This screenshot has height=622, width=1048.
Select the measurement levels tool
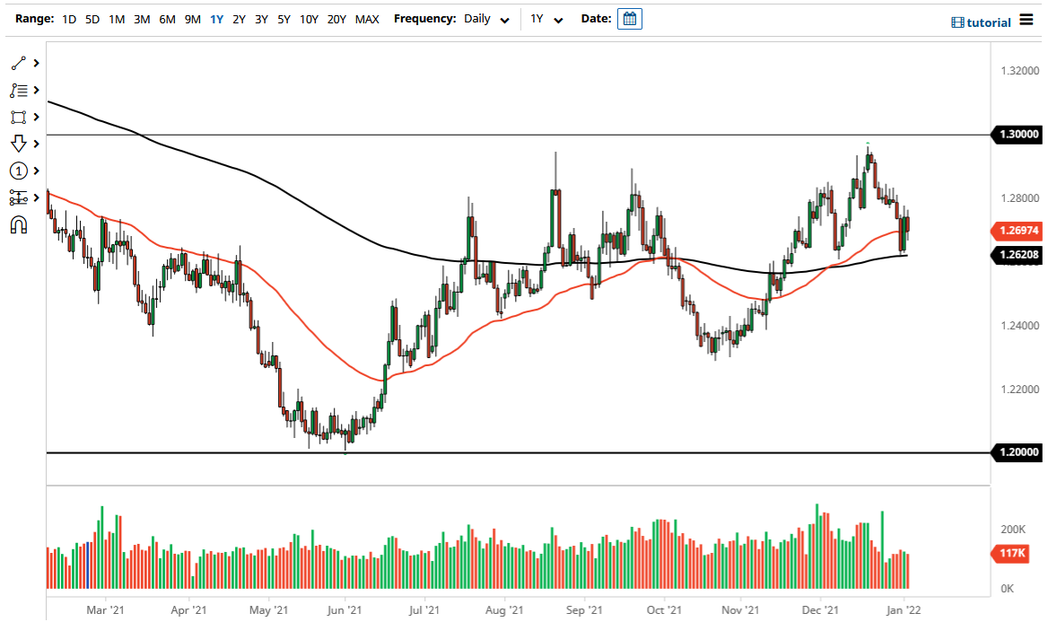(x=16, y=197)
